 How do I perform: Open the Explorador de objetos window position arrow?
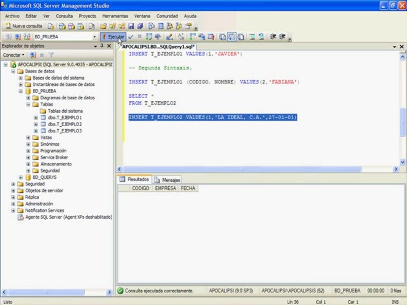(95, 46)
